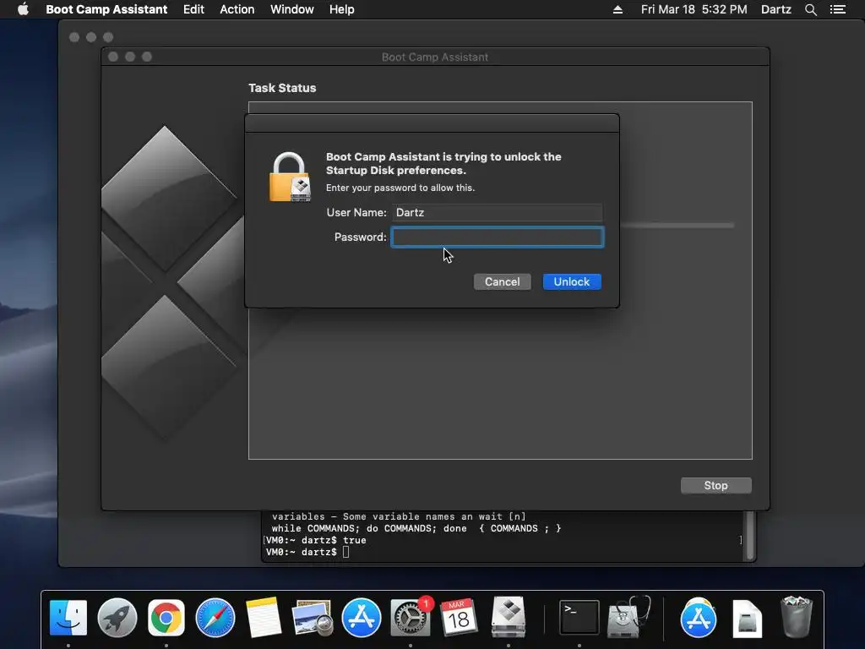Open System Preferences gear with badge

coord(411,618)
